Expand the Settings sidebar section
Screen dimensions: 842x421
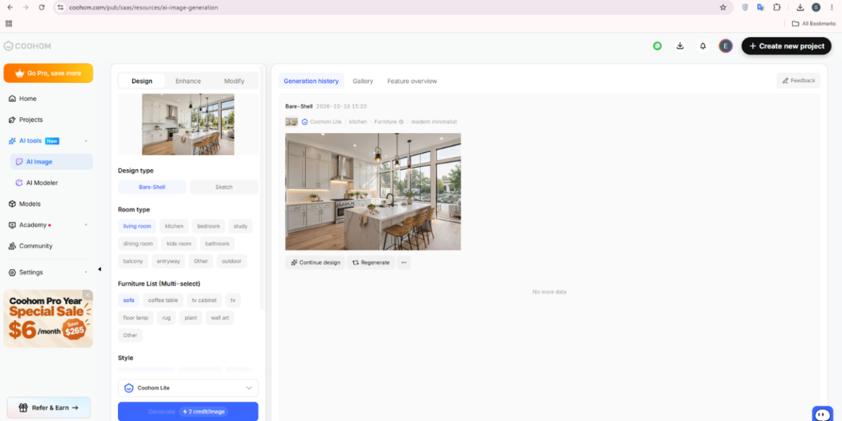(x=86, y=272)
